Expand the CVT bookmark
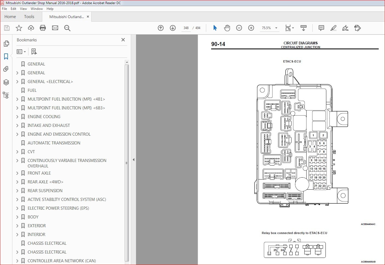The width and height of the screenshot is (385, 265). pyautogui.click(x=17, y=152)
